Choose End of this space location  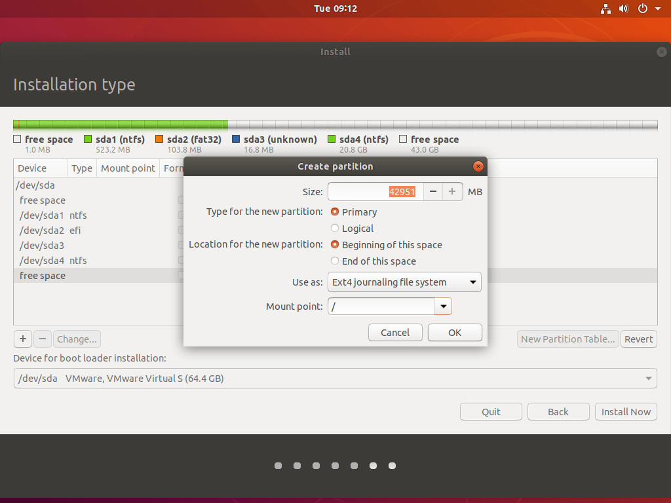335,261
